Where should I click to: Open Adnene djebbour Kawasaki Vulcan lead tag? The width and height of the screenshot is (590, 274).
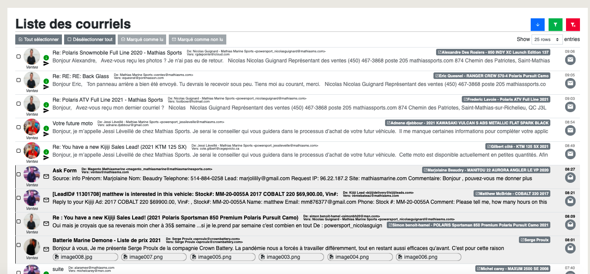(467, 123)
